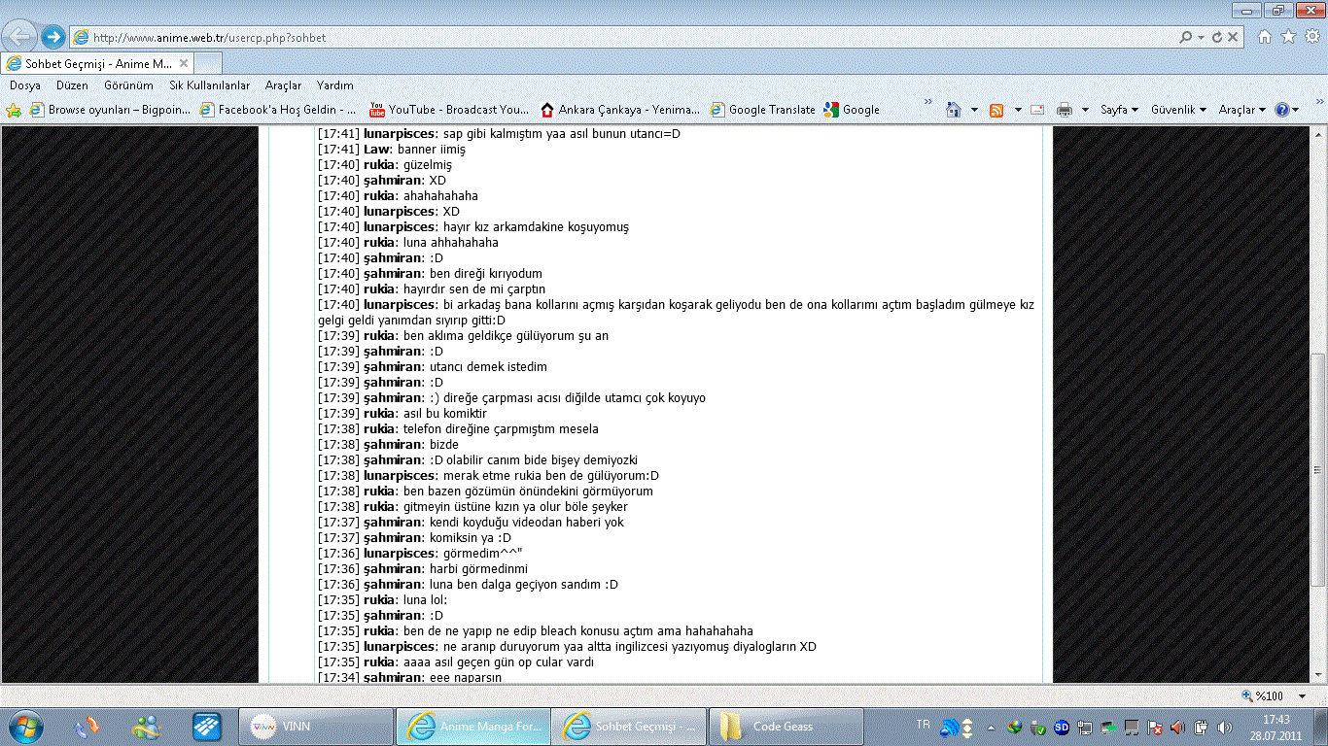
Task: Click message 'ben direği kırıyodum'
Action: [x=486, y=273]
